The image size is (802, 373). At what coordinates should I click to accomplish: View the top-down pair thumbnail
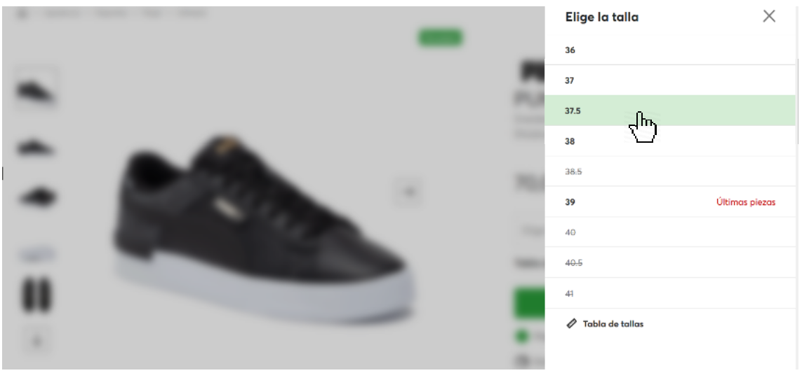[36, 295]
